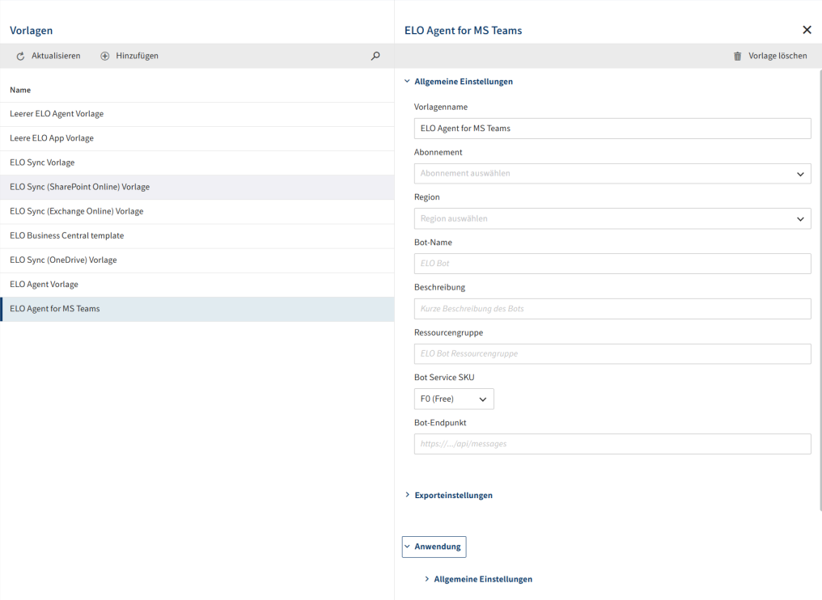Close the ELO Agent for MS Teams panel

pos(807,30)
